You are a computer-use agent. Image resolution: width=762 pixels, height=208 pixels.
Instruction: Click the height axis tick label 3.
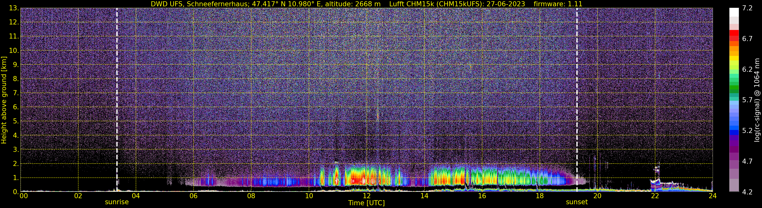(x=16, y=150)
